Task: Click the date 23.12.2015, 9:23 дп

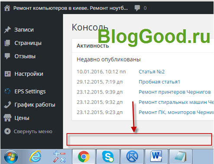Action: click(100, 112)
